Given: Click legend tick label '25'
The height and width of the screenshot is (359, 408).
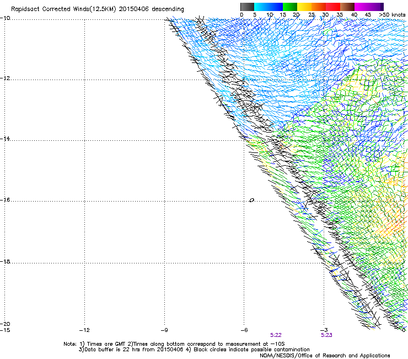Looking at the screenshot, I should point(312,15).
